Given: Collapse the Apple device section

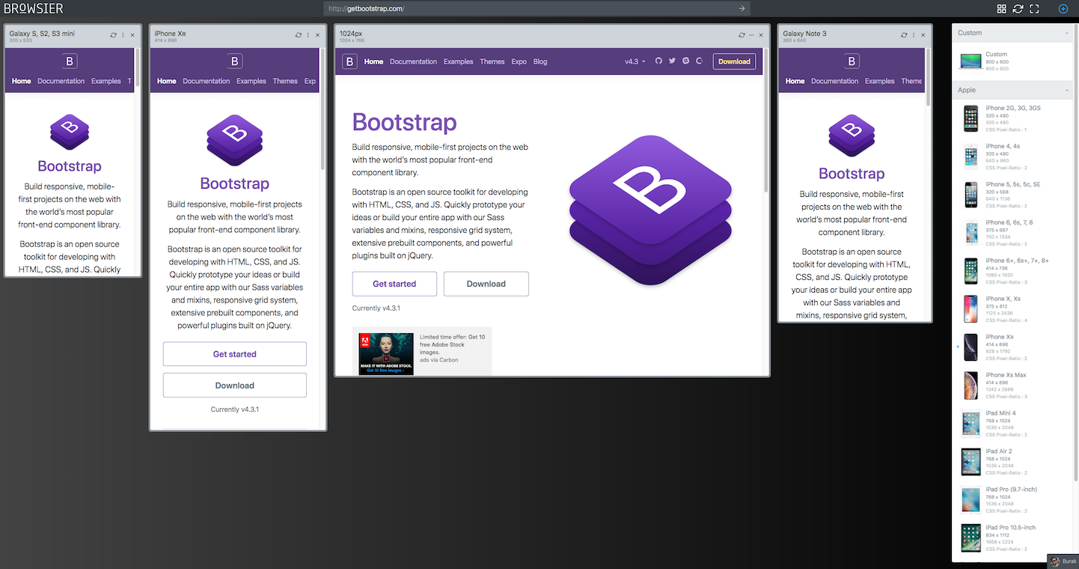Looking at the screenshot, I should 1067,90.
